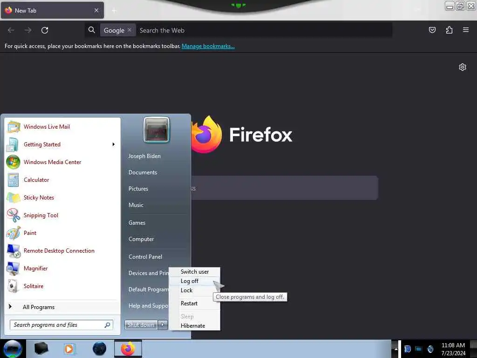Click the search magnifier in Start menu
477x358 pixels.
(x=108, y=325)
